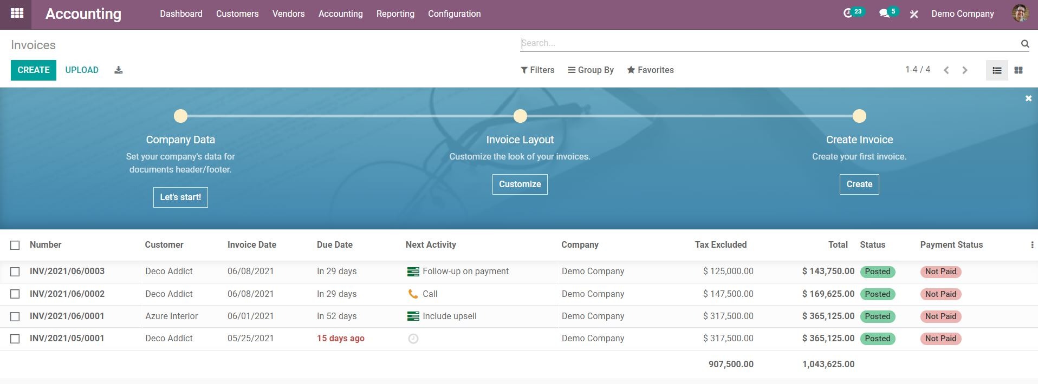Go to next page arrow

coord(964,70)
